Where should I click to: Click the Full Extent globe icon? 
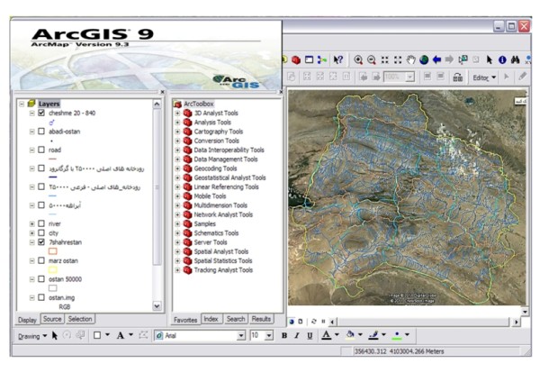coord(424,59)
